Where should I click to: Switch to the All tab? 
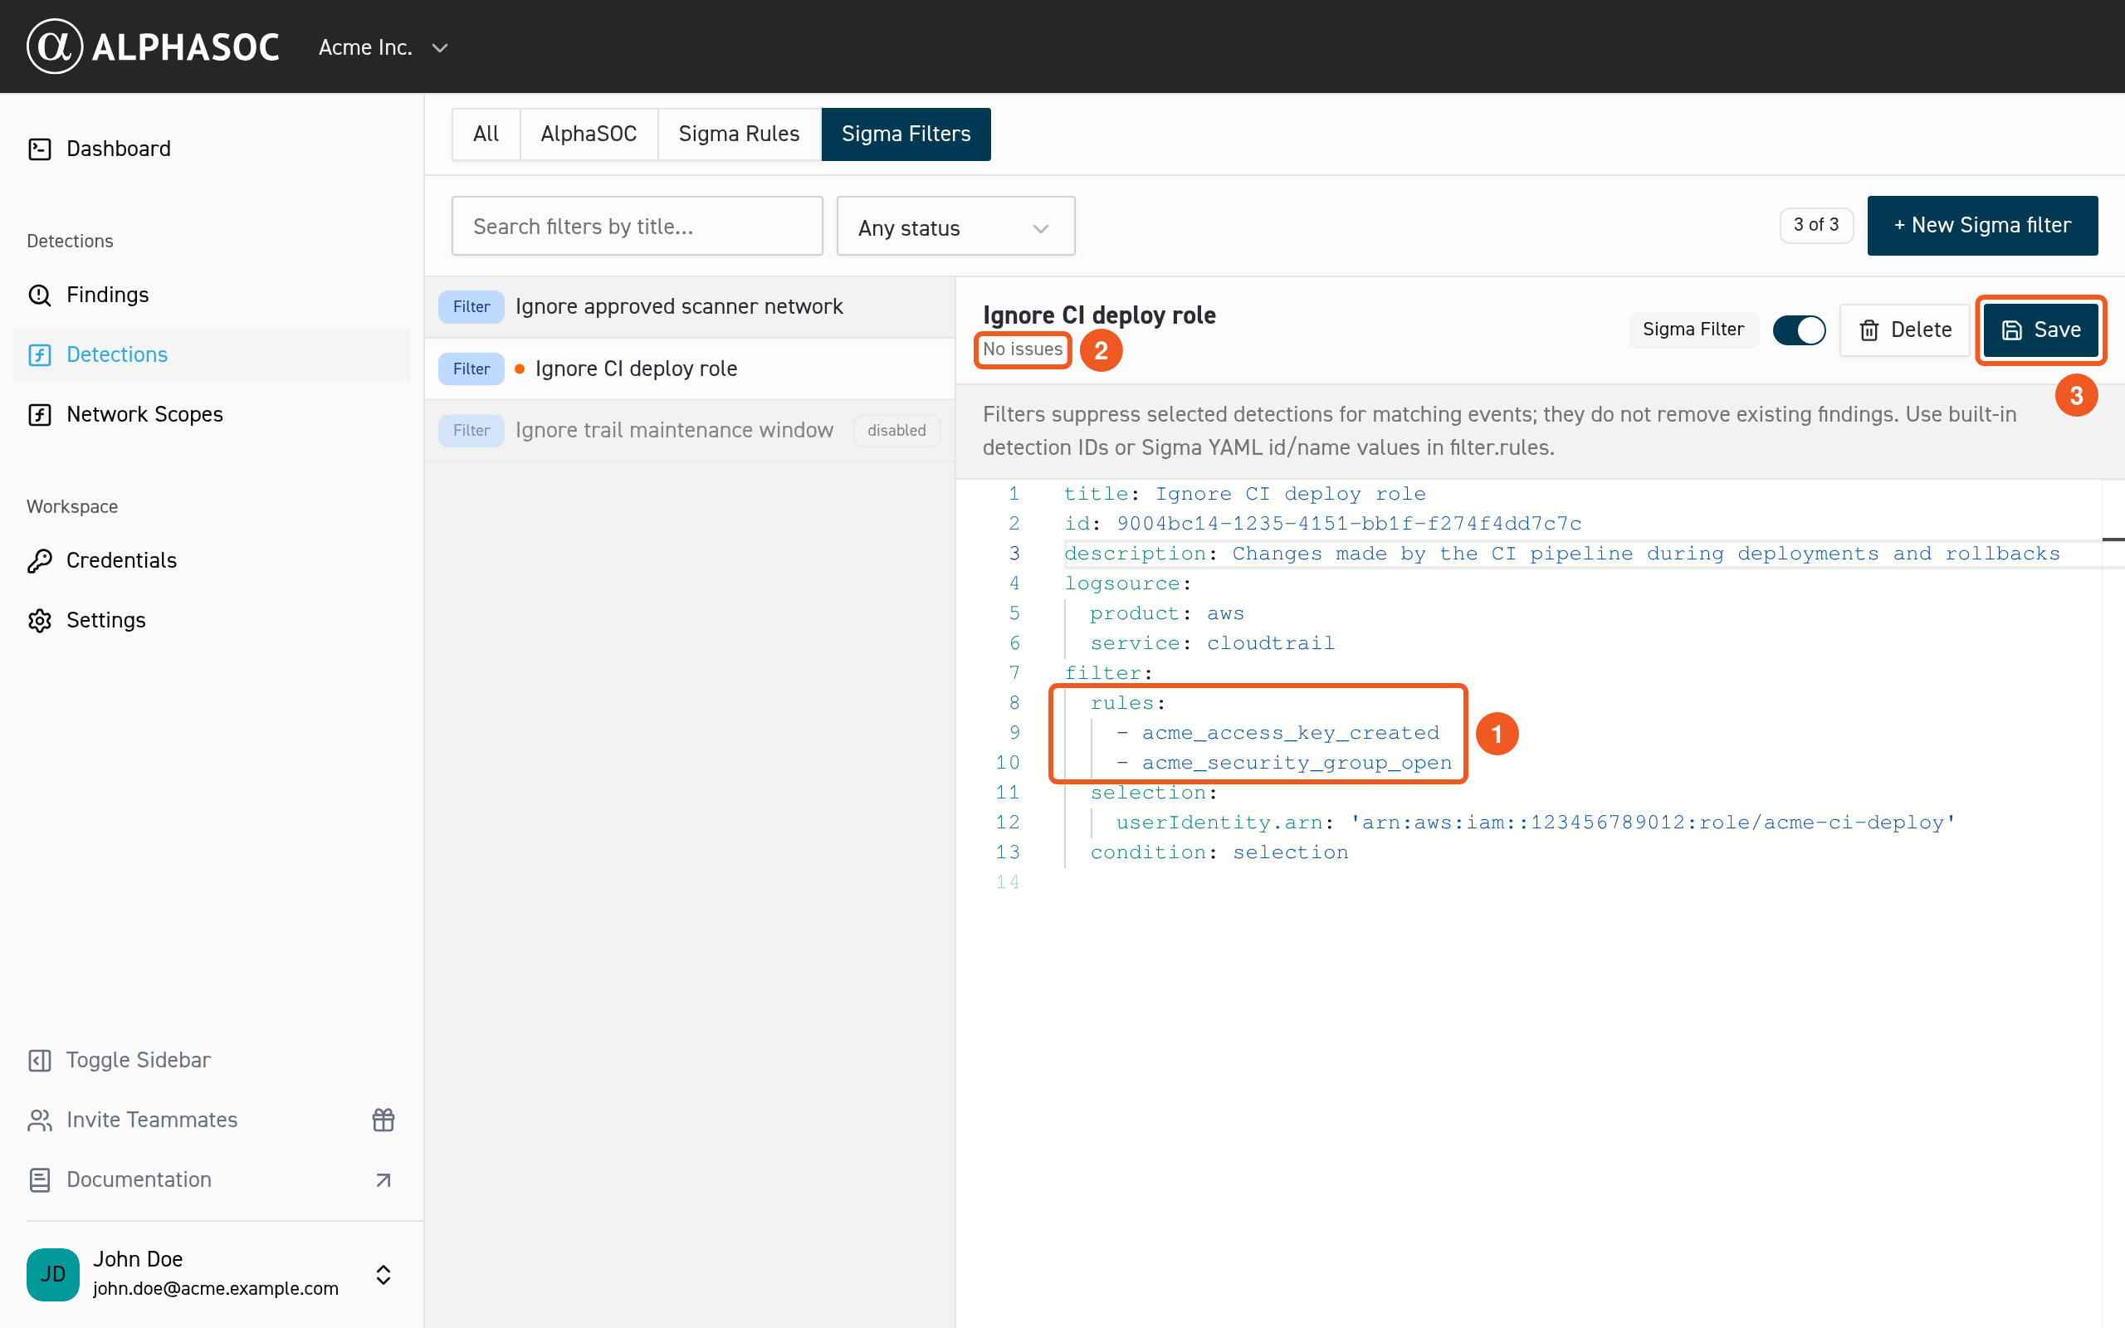pos(486,134)
